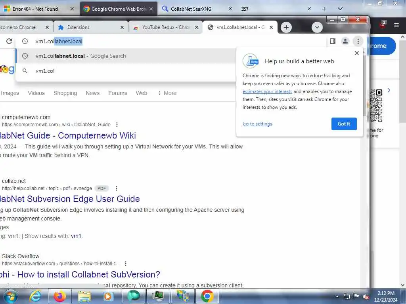The width and height of the screenshot is (406, 304).
Task: Click next chevron beside QR code
Action: (x=389, y=90)
